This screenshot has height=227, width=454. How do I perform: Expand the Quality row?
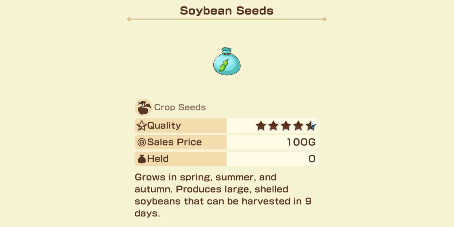click(180, 125)
